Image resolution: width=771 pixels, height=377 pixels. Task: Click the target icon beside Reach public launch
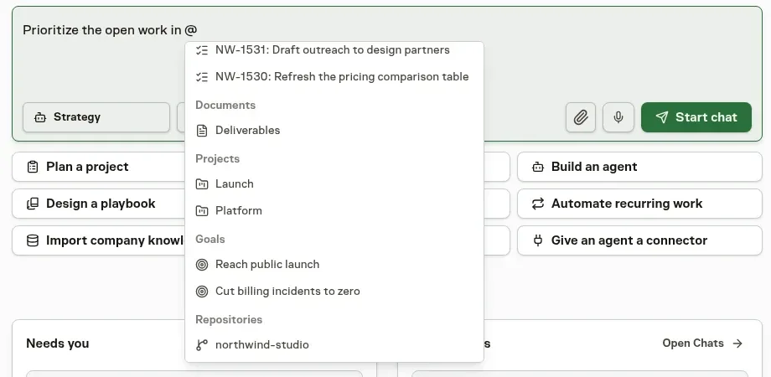point(202,265)
